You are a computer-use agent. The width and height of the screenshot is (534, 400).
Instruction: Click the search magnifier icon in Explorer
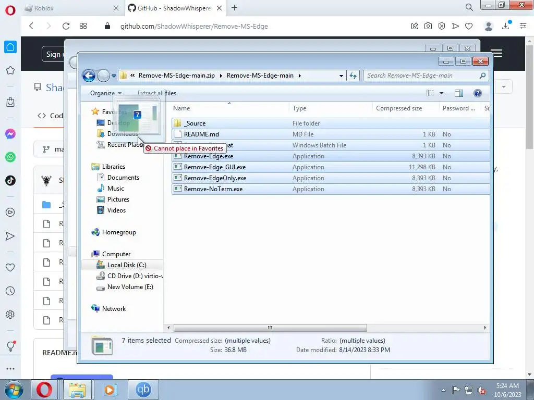coord(482,76)
